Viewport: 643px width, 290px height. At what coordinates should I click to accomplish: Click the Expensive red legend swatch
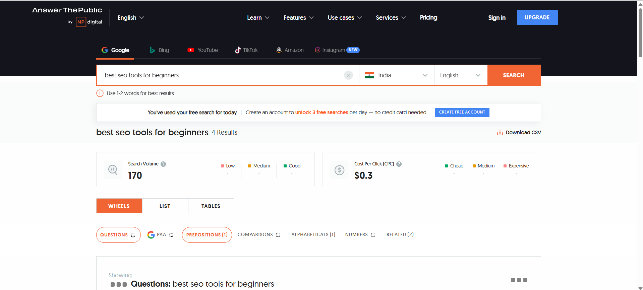click(x=505, y=166)
